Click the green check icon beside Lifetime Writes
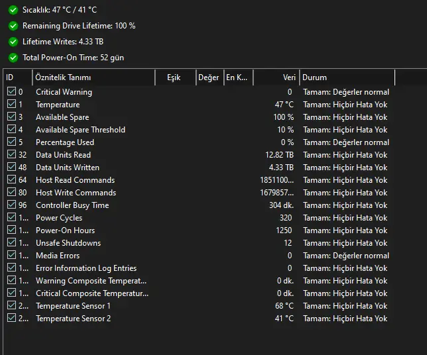The width and height of the screenshot is (427, 355). tap(13, 42)
